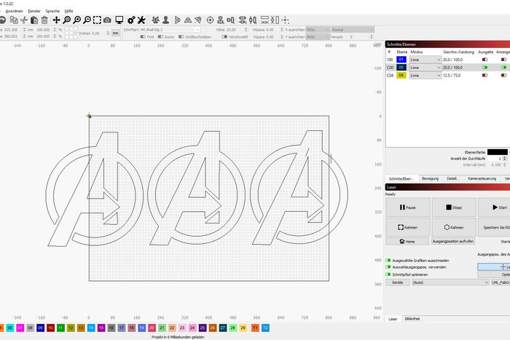Open the Anordnen menu
This screenshot has height=340, width=510.
point(15,11)
